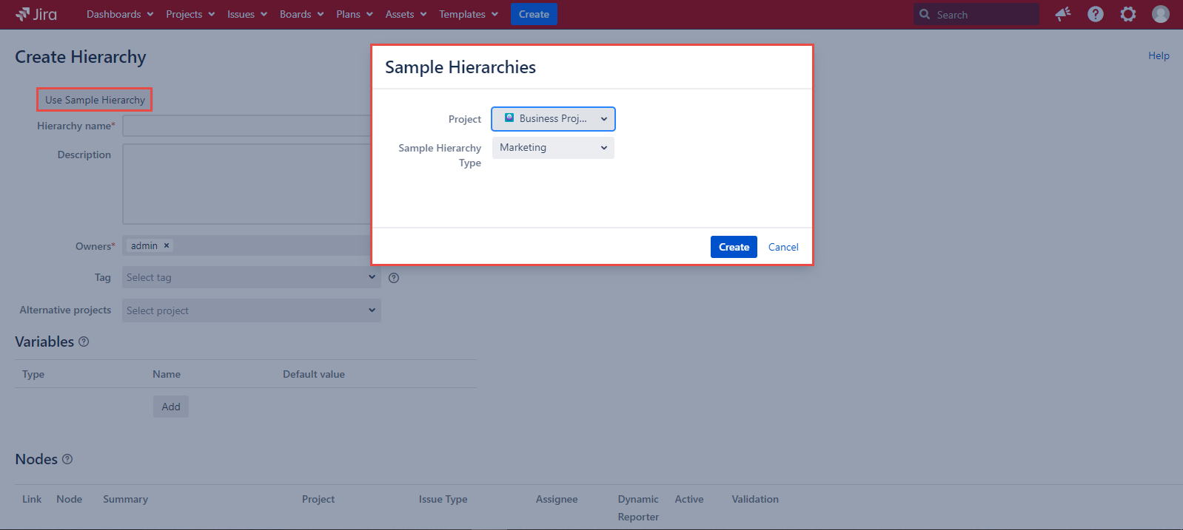Screen dimensions: 1183x530
Task: Click the Jira logo
Action: click(36, 14)
